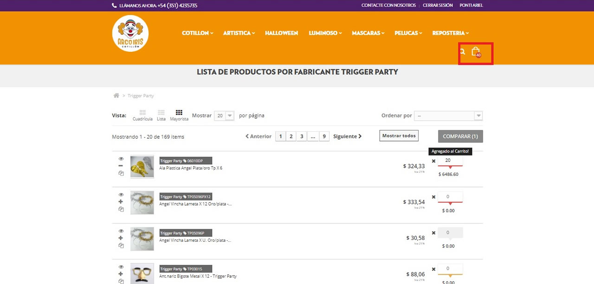Open the Ant.nariz Bigote Metal glasses thumbnail
Screen dimensions: 594x284
click(x=142, y=274)
